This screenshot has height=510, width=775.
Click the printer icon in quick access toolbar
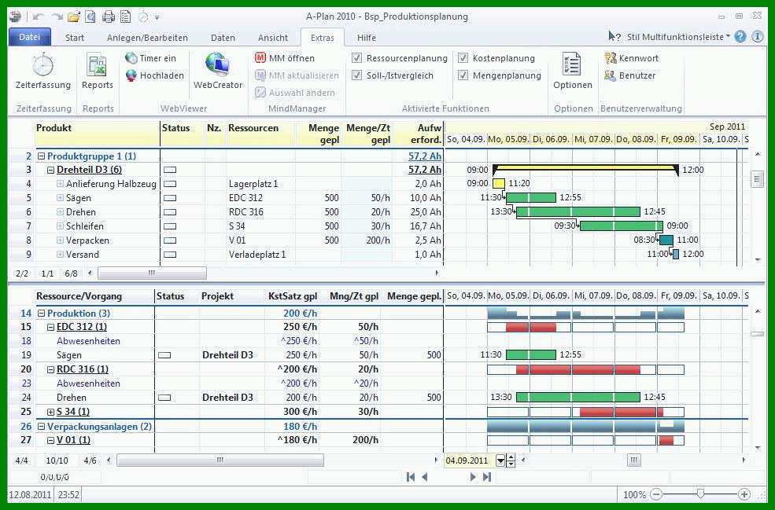coord(109,17)
